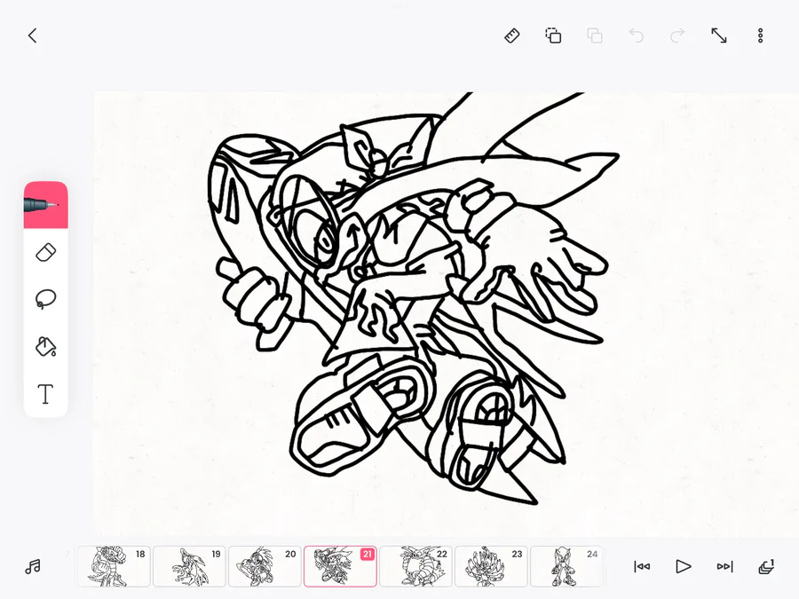The height and width of the screenshot is (599, 799).
Task: Redo the last undone stroke
Action: [x=677, y=35]
